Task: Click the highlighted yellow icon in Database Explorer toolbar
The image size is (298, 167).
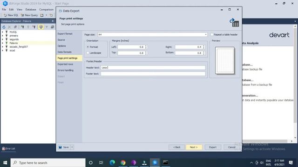Action: pyautogui.click(x=41, y=27)
